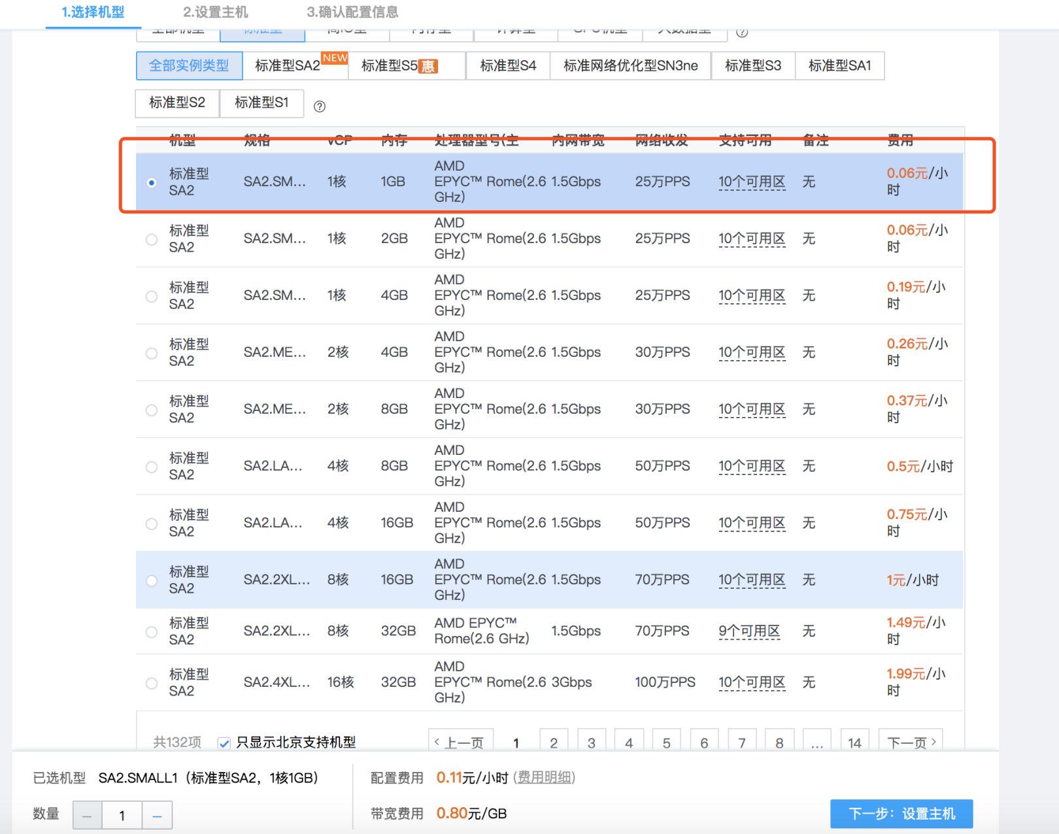Select the 2GB 1核 SA2 instance radio
This screenshot has height=834, width=1059.
click(152, 239)
